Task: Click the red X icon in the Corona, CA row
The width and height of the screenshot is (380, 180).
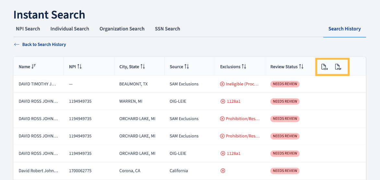Action: (x=223, y=171)
